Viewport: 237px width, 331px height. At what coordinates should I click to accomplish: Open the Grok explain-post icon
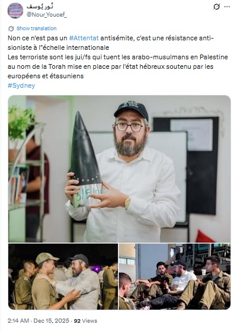tap(216, 7)
